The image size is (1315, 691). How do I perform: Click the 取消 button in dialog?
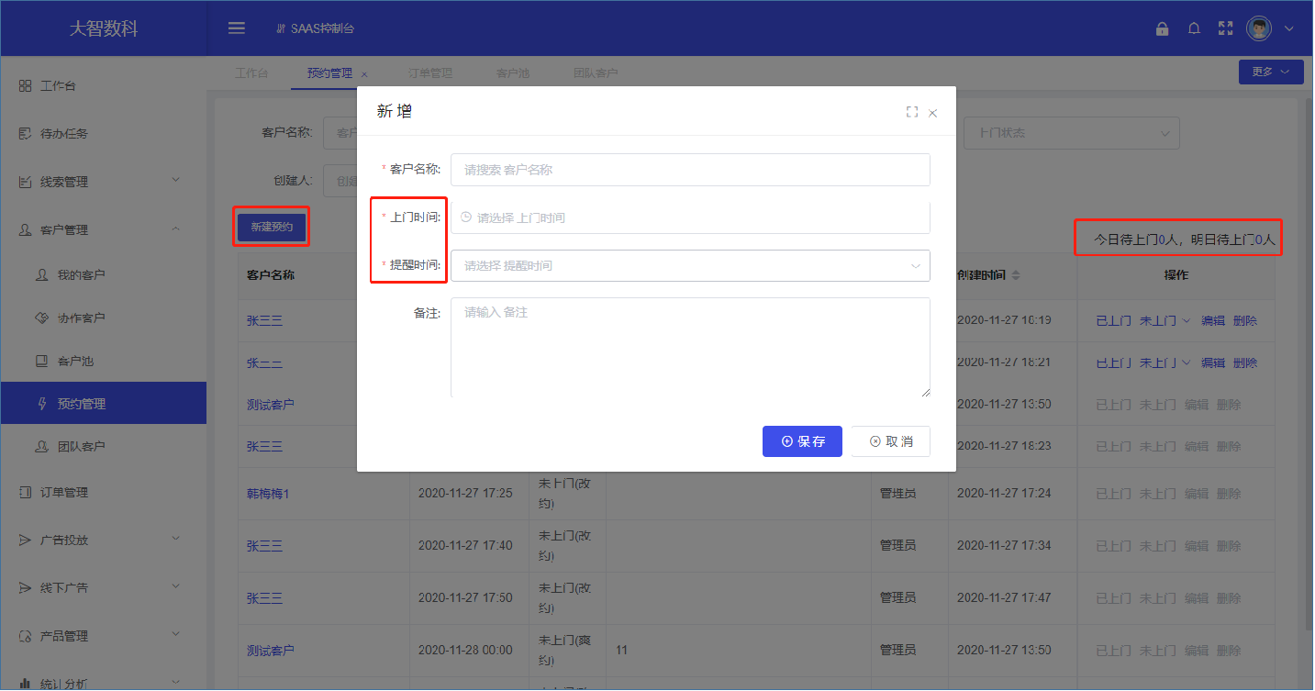point(891,441)
